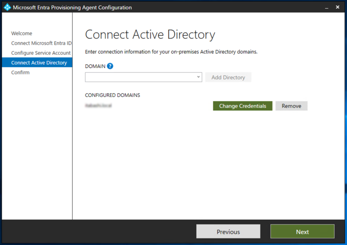Click the 'Enter connection information' description text

point(171,52)
